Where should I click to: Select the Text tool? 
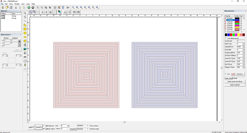tap(25, 45)
